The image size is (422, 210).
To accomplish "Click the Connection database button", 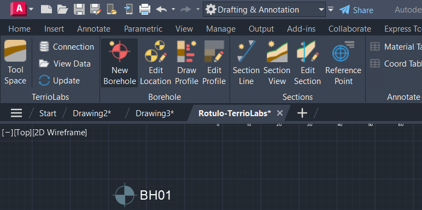I will [67, 47].
